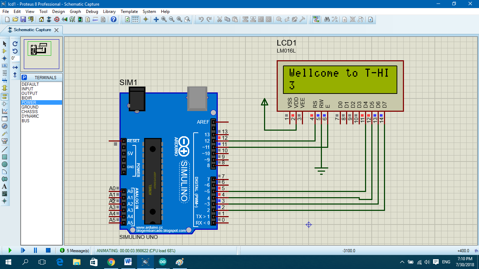479x269 pixels.
Task: Switch to the Schematic Capture tab
Action: [x=31, y=30]
